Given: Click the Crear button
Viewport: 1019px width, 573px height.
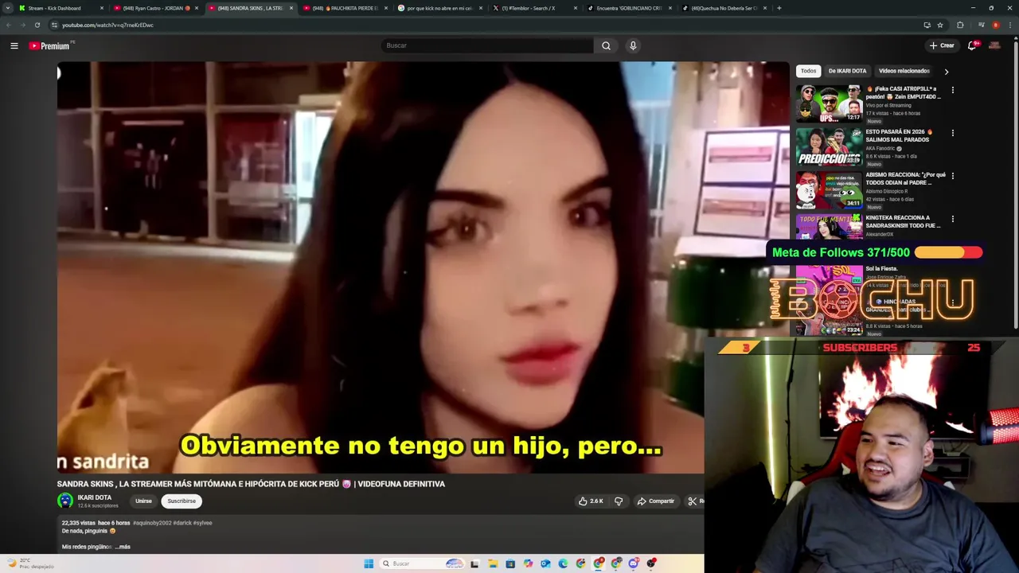Looking at the screenshot, I should click(x=941, y=45).
